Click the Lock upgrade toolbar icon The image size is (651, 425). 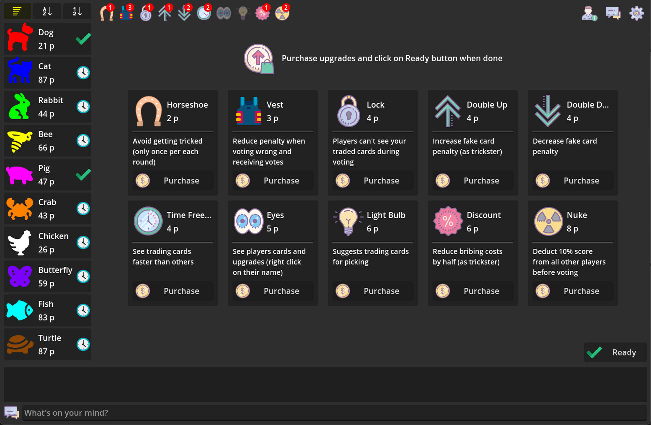[146, 12]
